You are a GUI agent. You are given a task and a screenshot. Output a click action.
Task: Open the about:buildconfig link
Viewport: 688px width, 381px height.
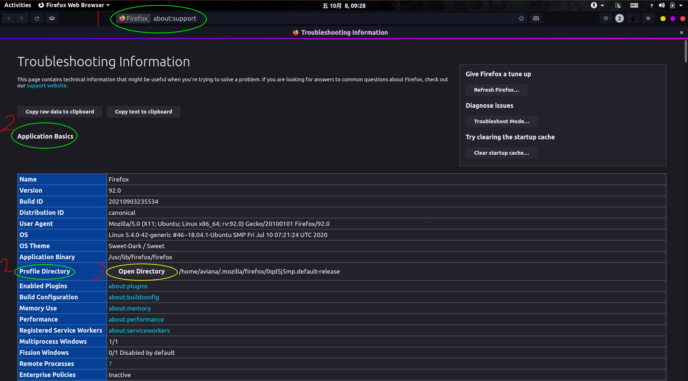[134, 297]
